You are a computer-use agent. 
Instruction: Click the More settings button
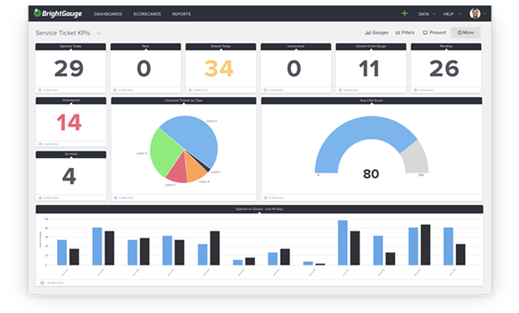(465, 32)
